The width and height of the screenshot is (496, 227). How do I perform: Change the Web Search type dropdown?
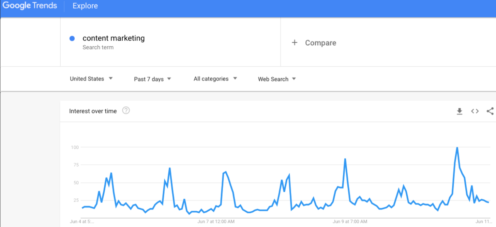[x=277, y=79]
